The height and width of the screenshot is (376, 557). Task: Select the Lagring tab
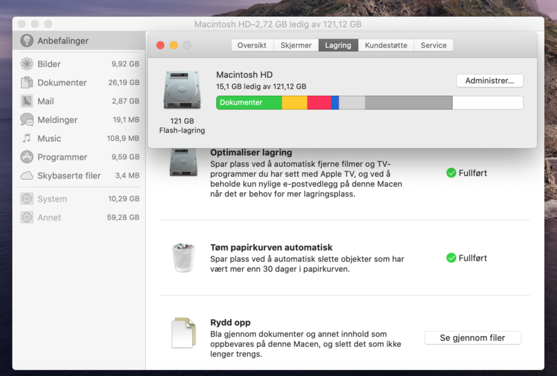coord(338,45)
